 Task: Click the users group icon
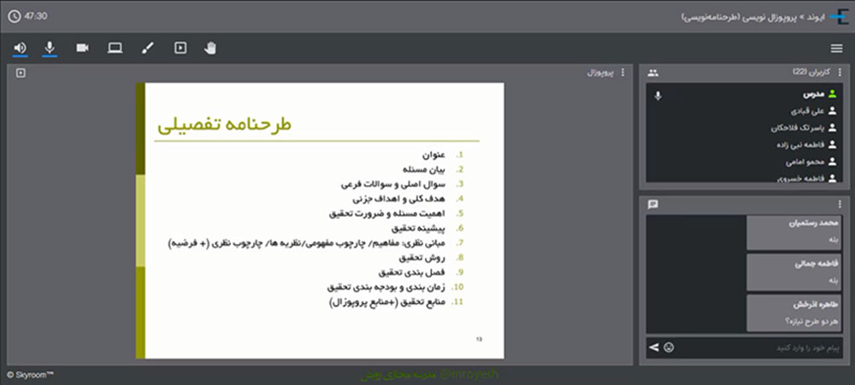[x=653, y=73]
